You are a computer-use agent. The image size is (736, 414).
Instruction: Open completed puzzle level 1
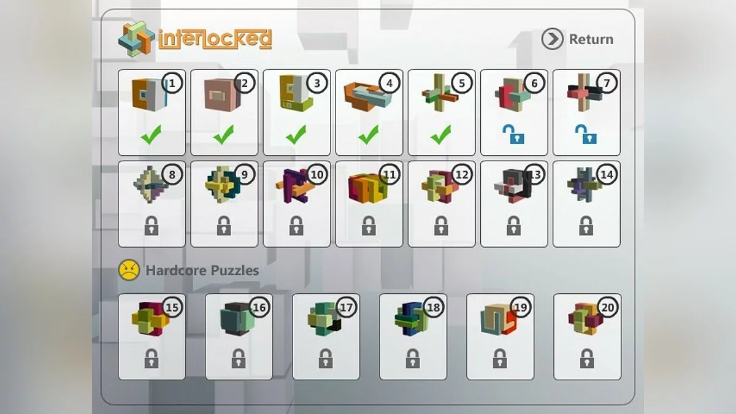tap(152, 112)
